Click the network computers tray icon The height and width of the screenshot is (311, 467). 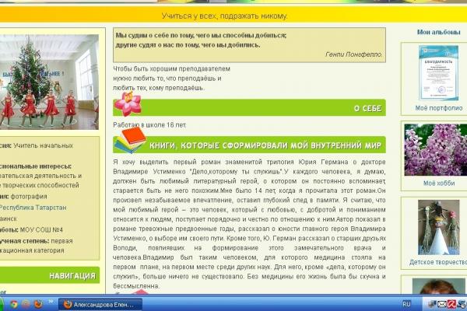pyautogui.click(x=432, y=304)
